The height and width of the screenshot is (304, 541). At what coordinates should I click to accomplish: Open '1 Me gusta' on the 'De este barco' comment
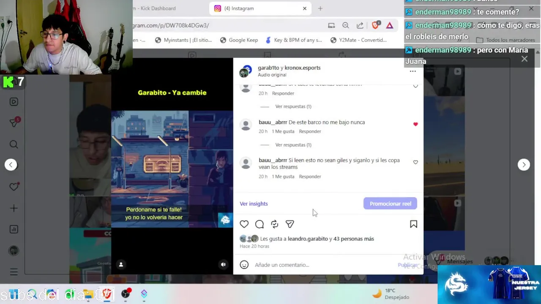tap(283, 131)
